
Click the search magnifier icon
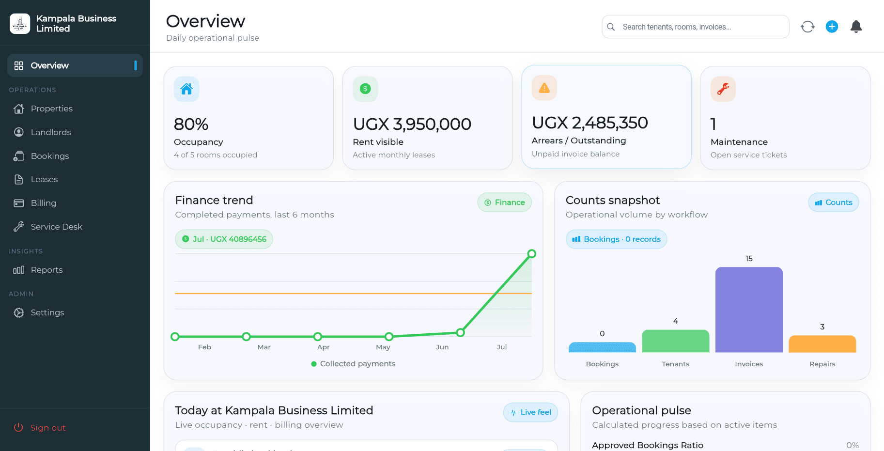pyautogui.click(x=611, y=27)
